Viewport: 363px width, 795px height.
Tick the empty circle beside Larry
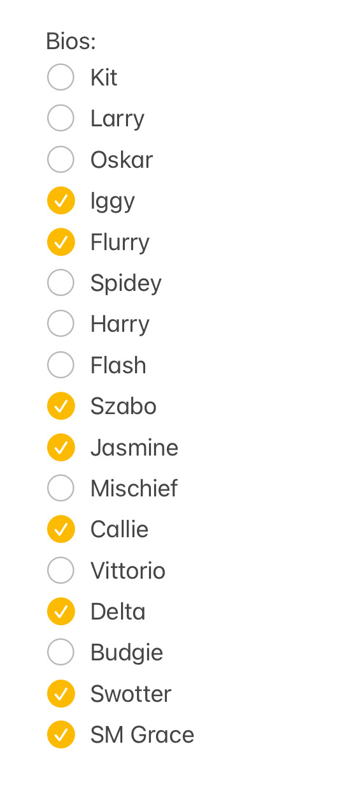[61, 119]
